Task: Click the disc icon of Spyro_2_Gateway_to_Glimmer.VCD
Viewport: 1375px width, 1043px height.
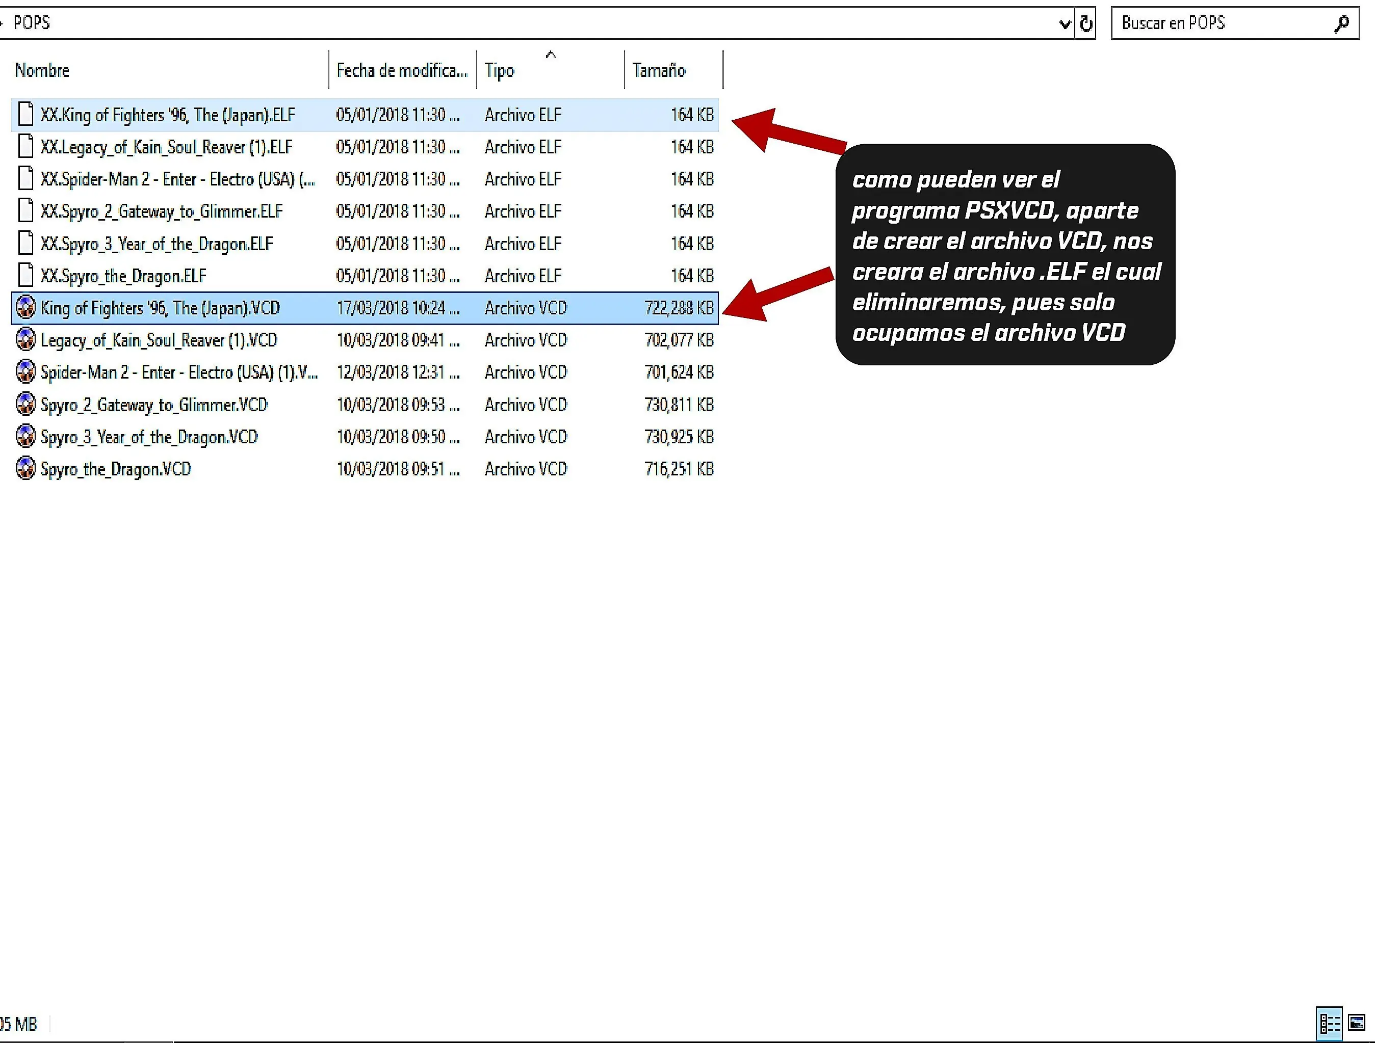Action: (x=25, y=405)
